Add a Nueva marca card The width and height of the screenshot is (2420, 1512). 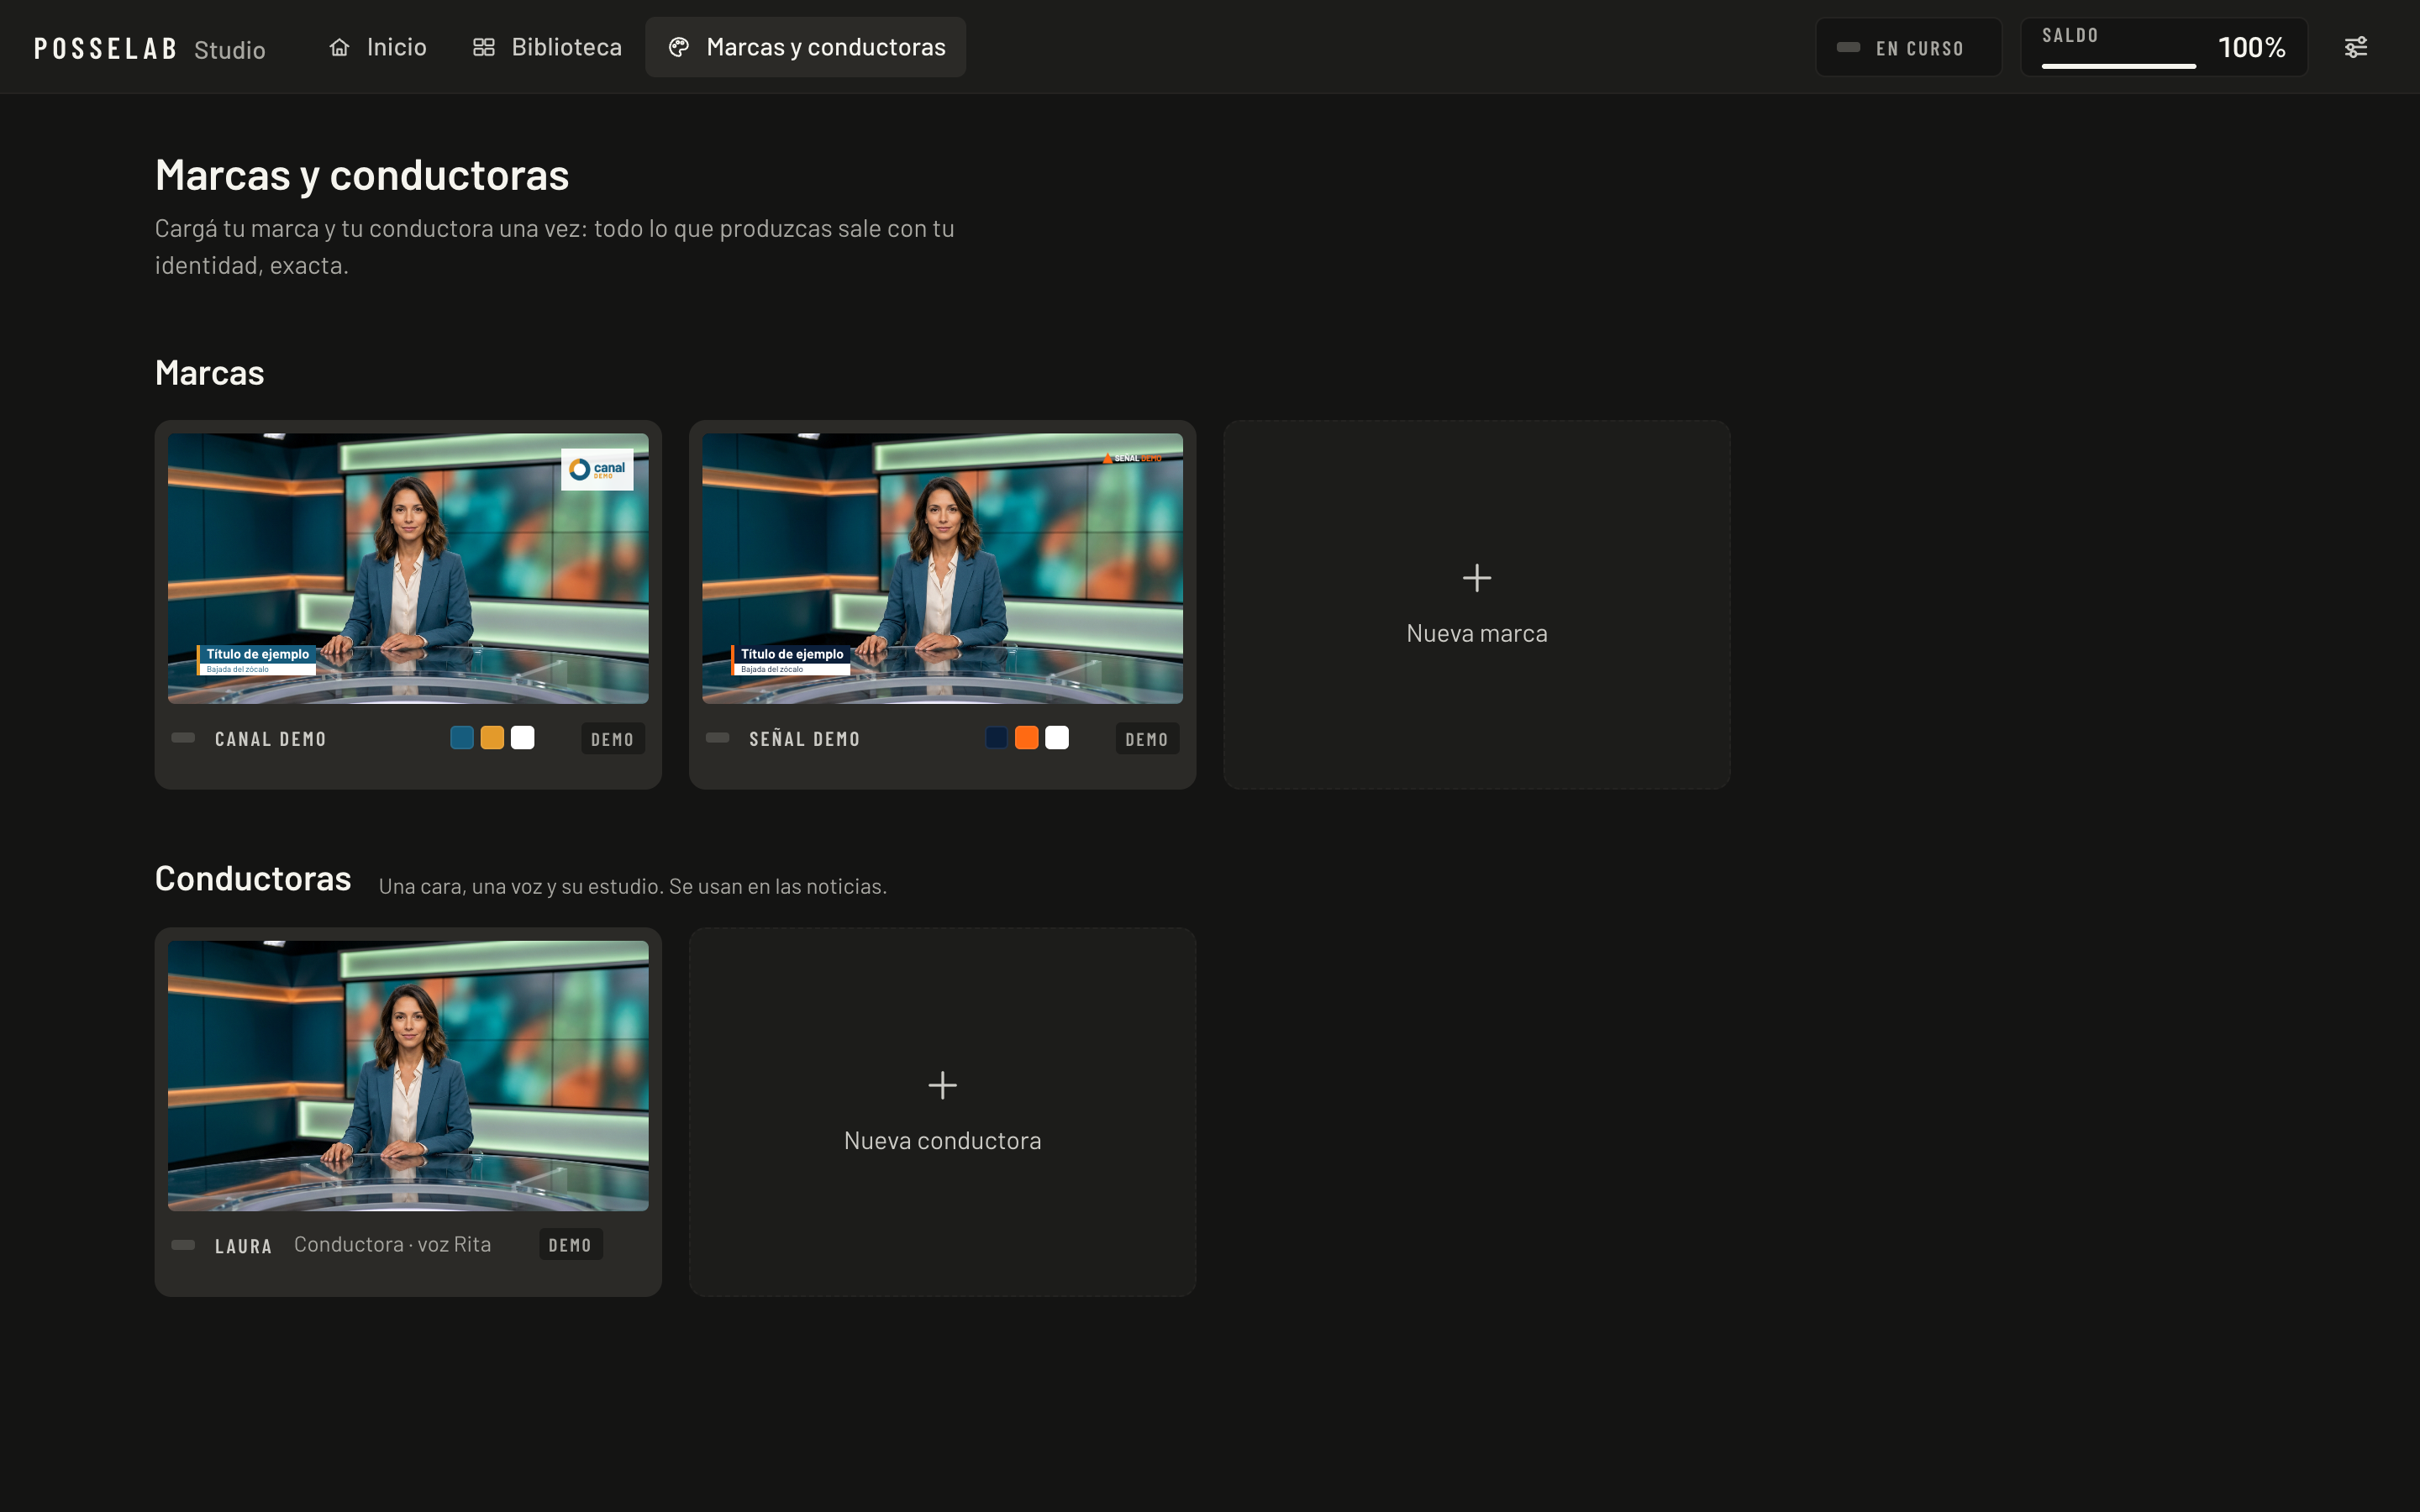tap(1477, 604)
